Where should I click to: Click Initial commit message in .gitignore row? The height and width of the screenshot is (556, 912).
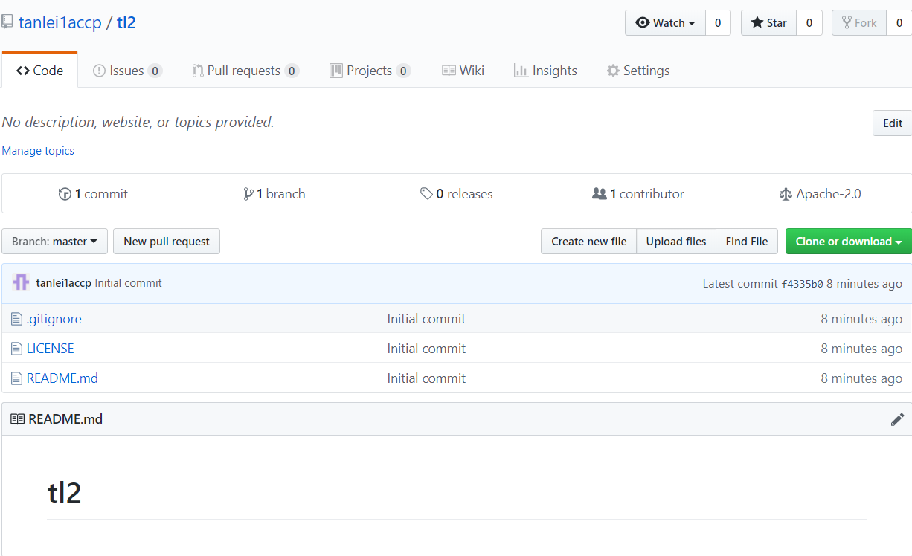click(x=426, y=319)
